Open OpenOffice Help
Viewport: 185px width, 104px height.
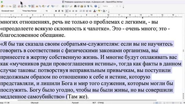96,6
